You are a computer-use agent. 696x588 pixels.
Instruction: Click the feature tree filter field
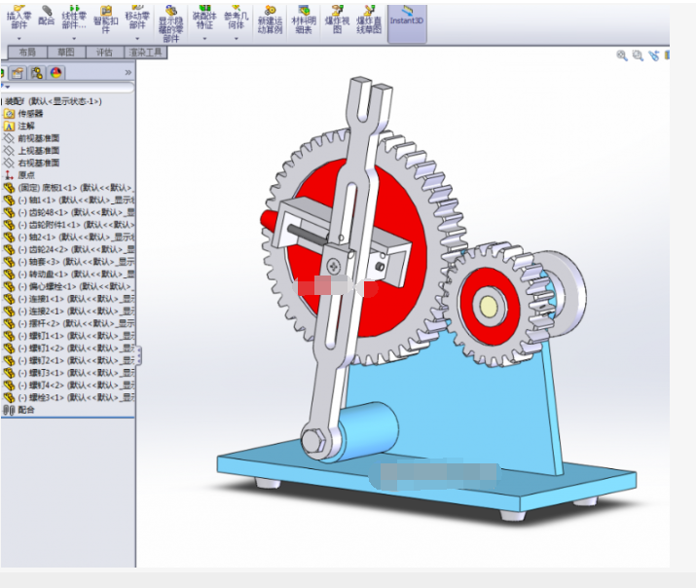pyautogui.click(x=69, y=87)
